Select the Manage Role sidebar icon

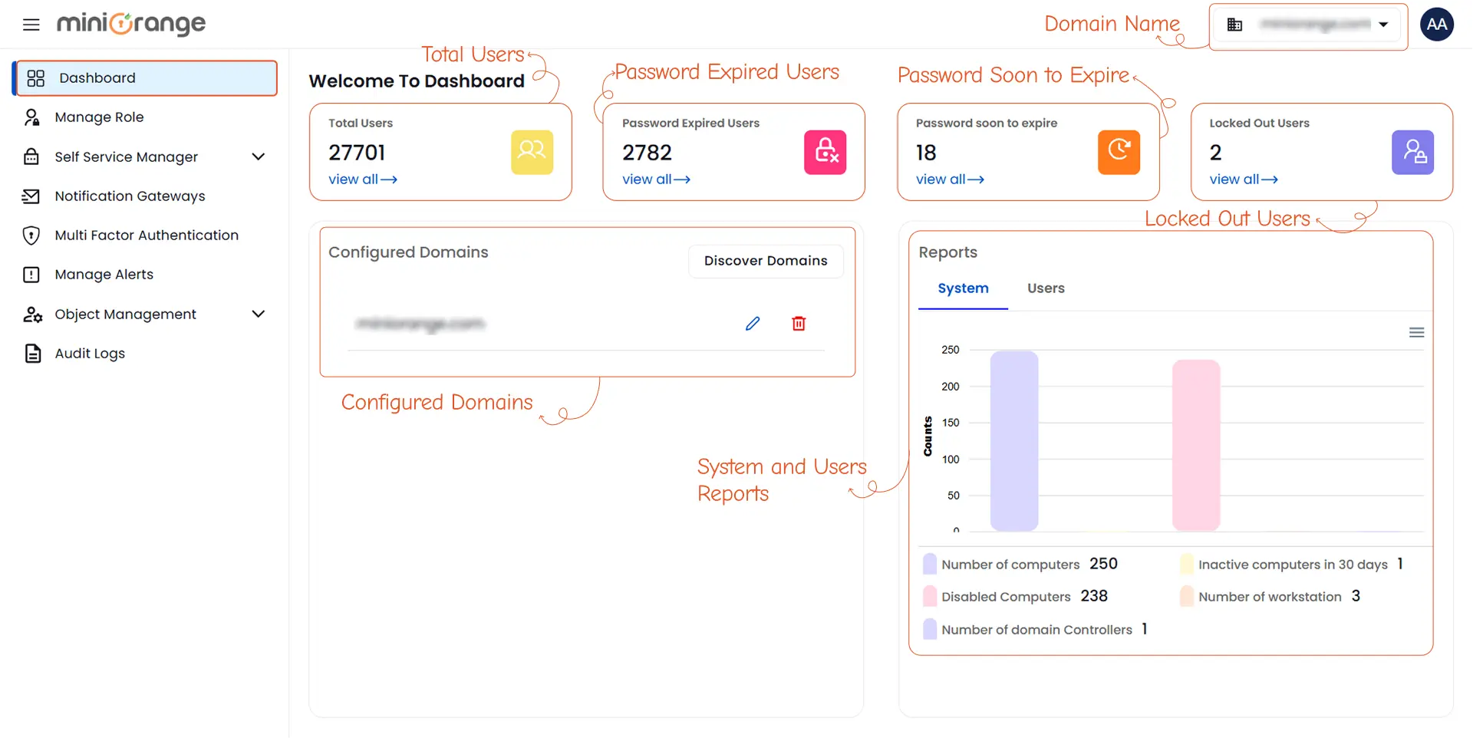coord(31,117)
